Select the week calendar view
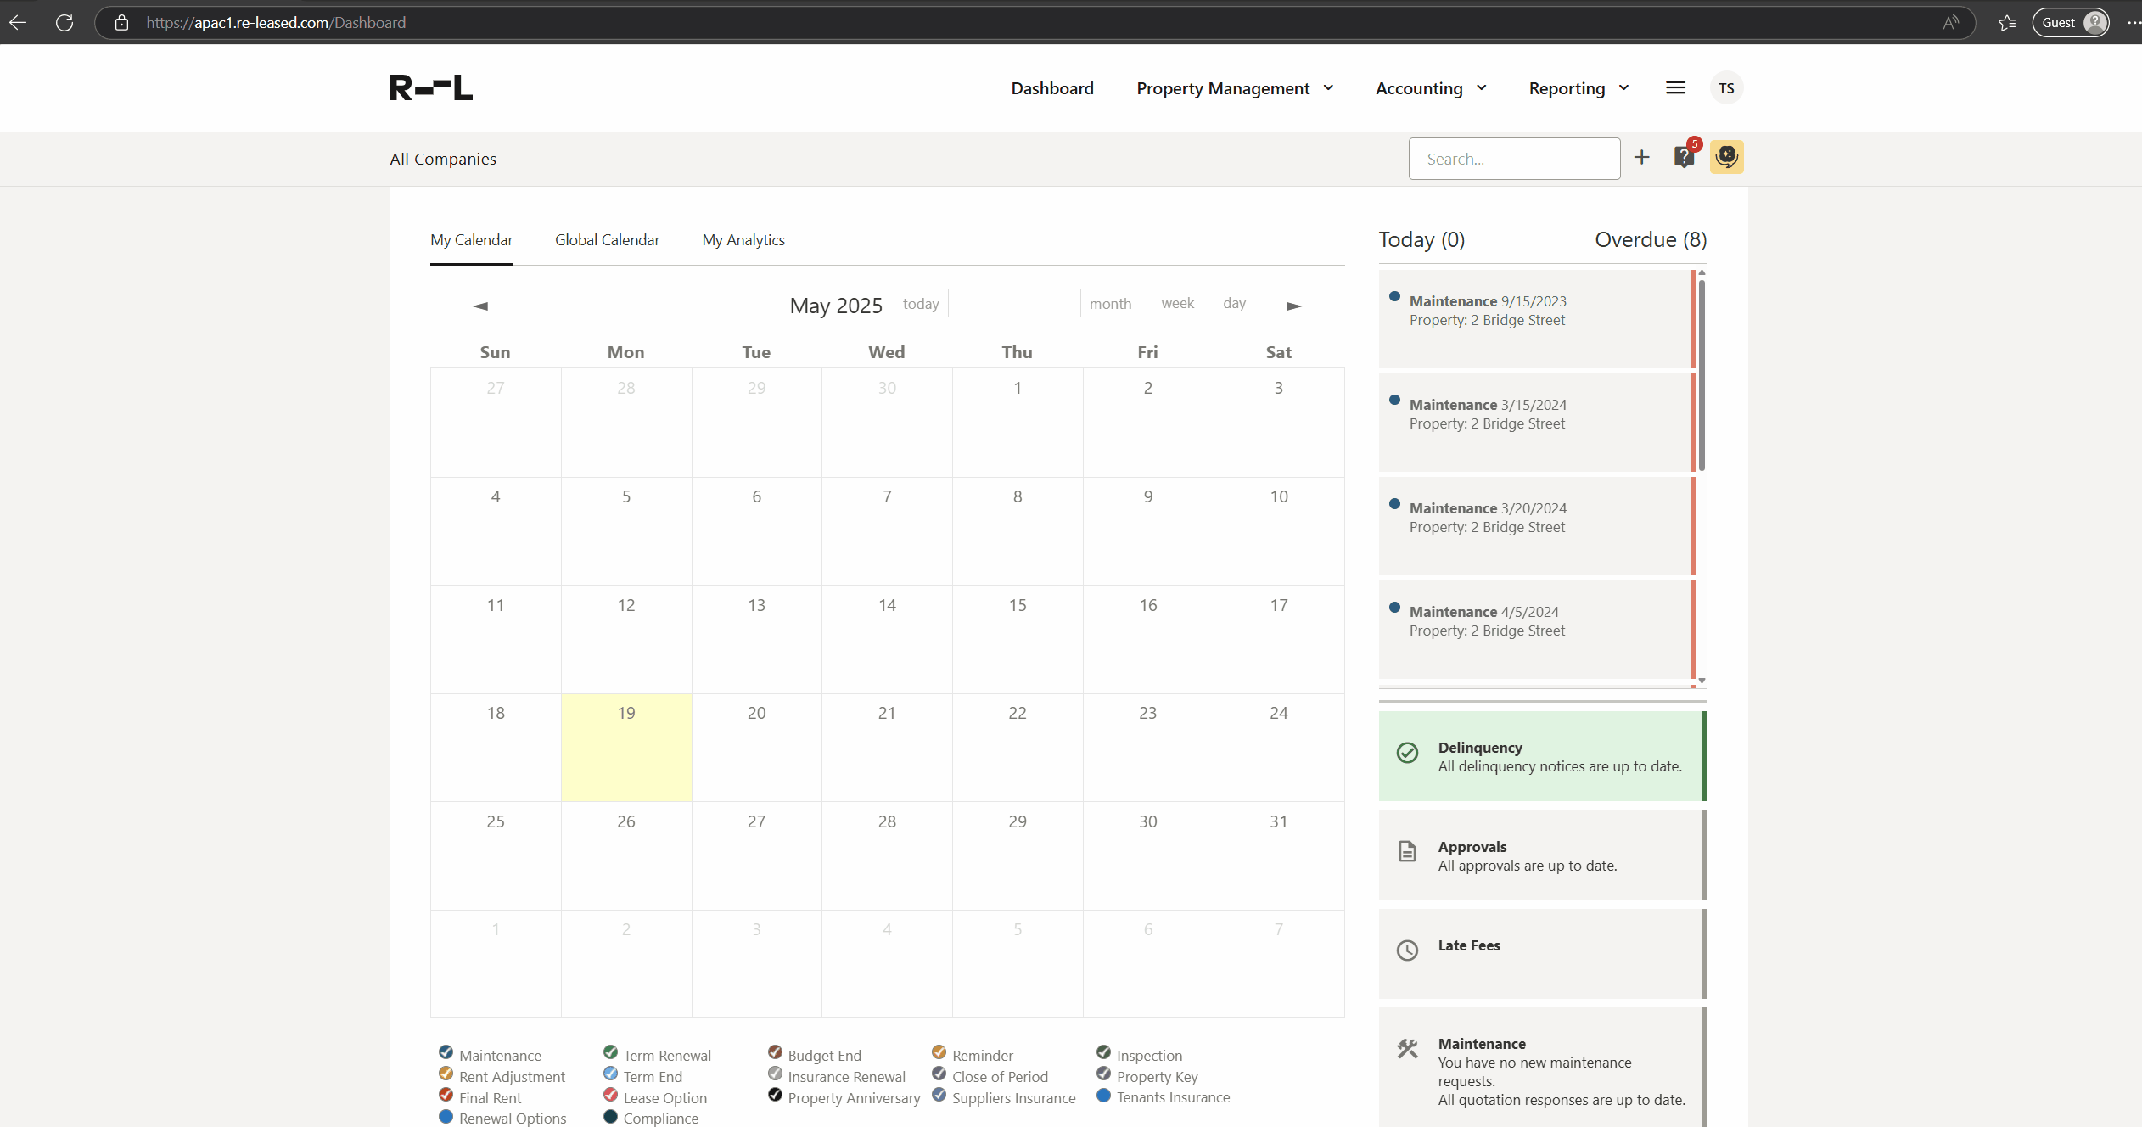Image resolution: width=2142 pixels, height=1127 pixels. pos(1177,303)
